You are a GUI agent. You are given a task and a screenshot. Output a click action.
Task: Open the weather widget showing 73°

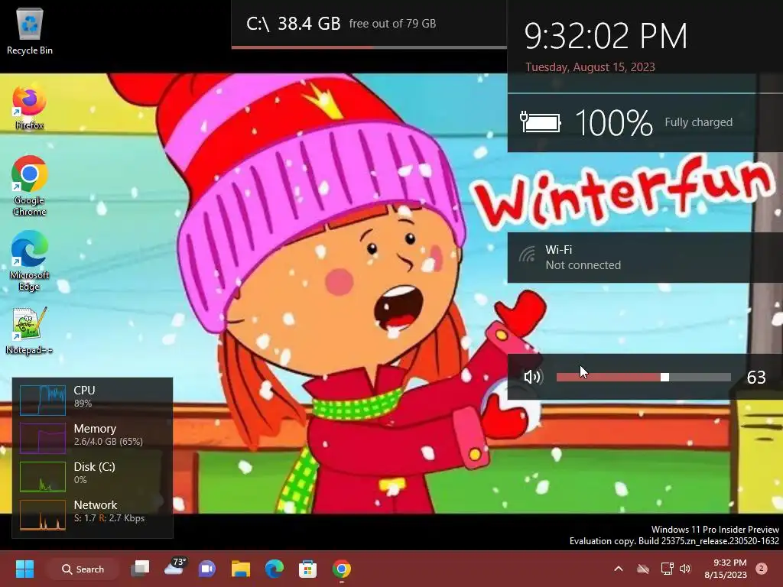tap(174, 568)
